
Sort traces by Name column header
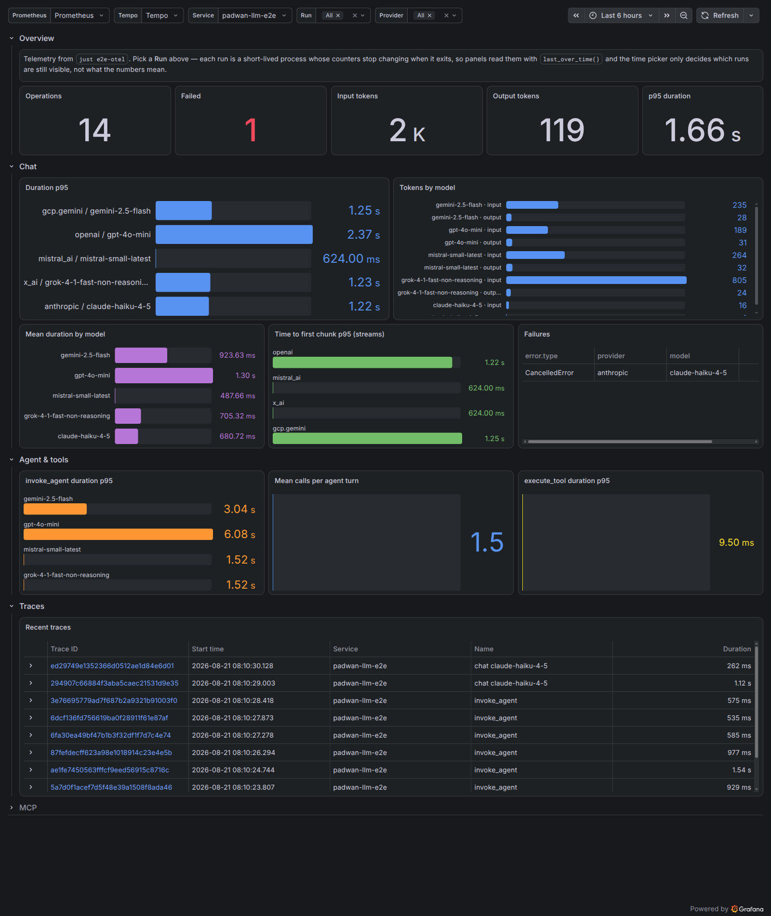[484, 649]
